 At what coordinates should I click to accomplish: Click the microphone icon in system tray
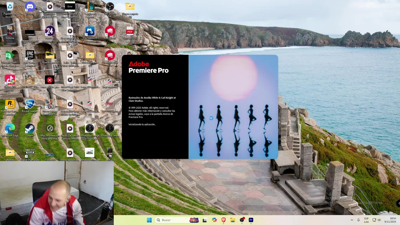[358, 220]
